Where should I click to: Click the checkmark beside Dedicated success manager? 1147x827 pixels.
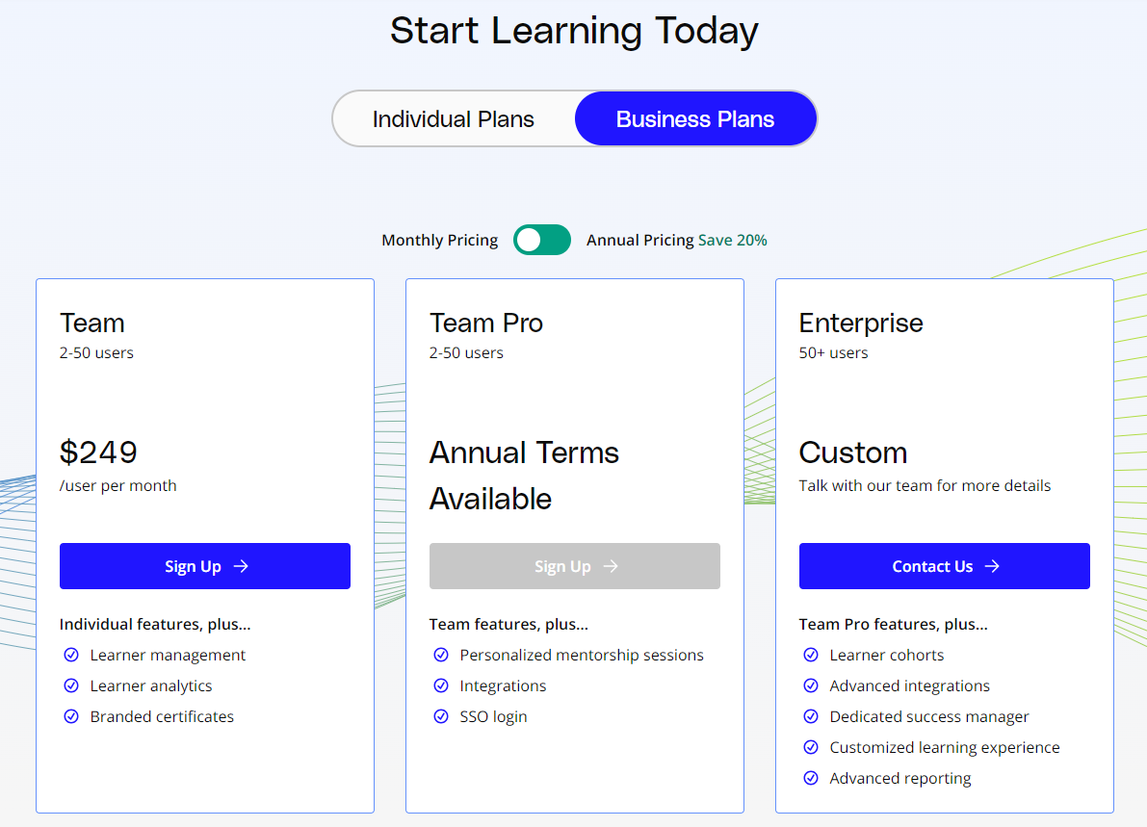(x=811, y=716)
